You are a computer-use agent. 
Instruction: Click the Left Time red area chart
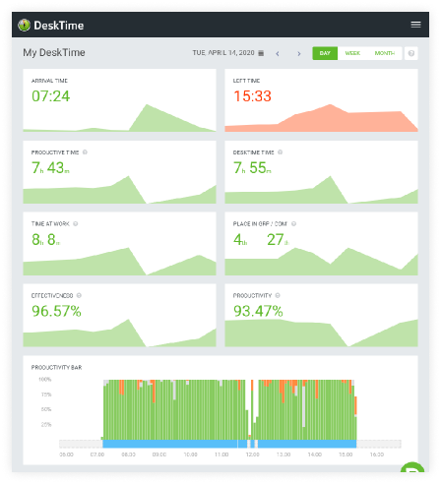(321, 118)
